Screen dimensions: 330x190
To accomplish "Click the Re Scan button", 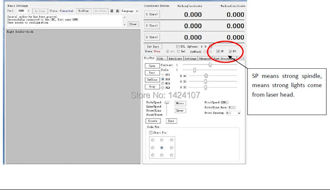I will (x=40, y=11).
